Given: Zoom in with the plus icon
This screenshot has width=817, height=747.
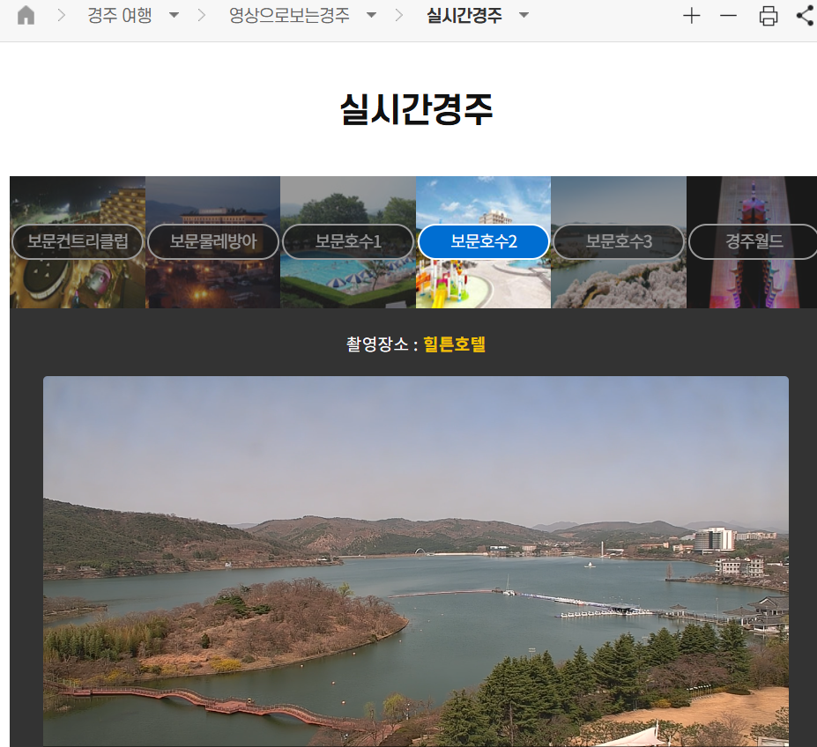Looking at the screenshot, I should pos(692,16).
